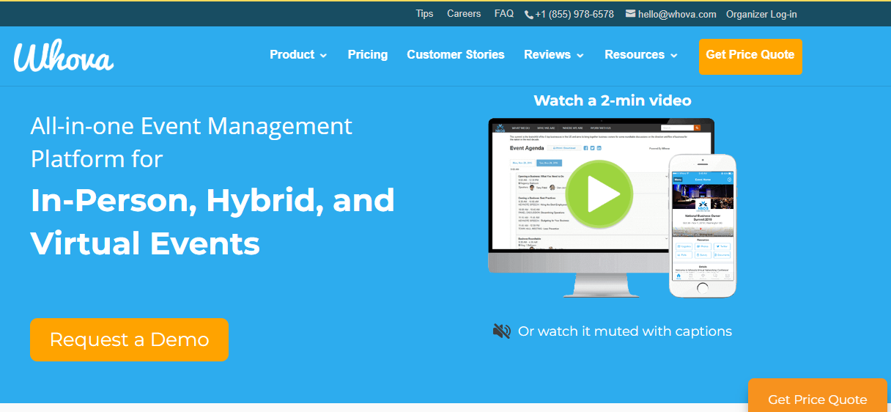The height and width of the screenshot is (412, 891).
Task: Go to Organizer Log-in
Action: coord(761,14)
